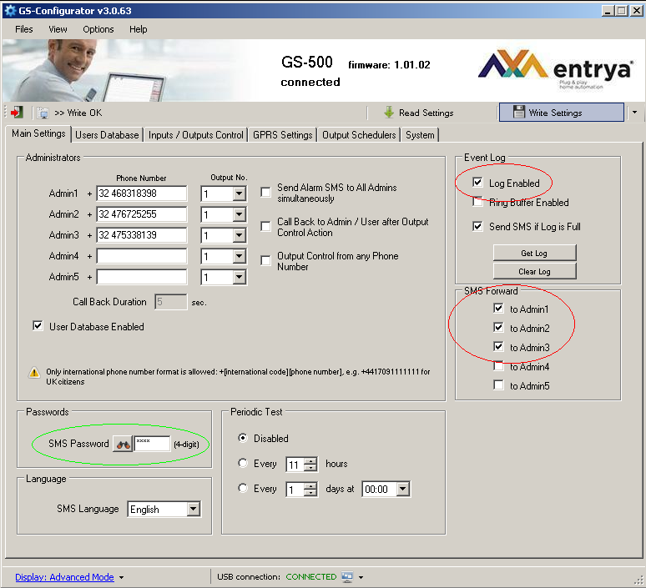Image resolution: width=646 pixels, height=588 pixels.
Task: Expand the USB connection dropdown arrow
Action: 361,577
